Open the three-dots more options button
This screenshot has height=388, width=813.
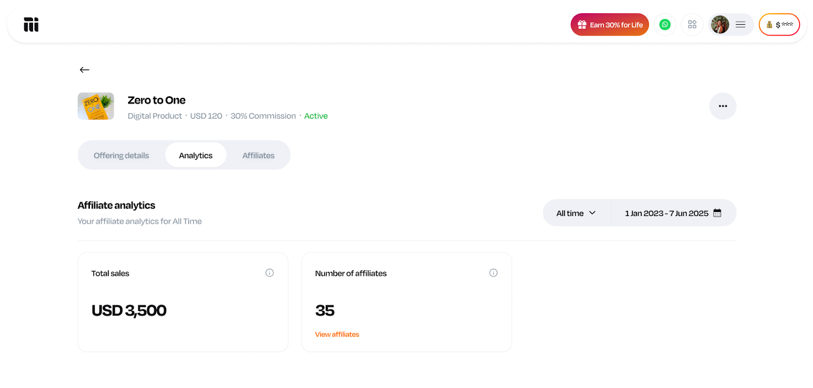tap(723, 106)
